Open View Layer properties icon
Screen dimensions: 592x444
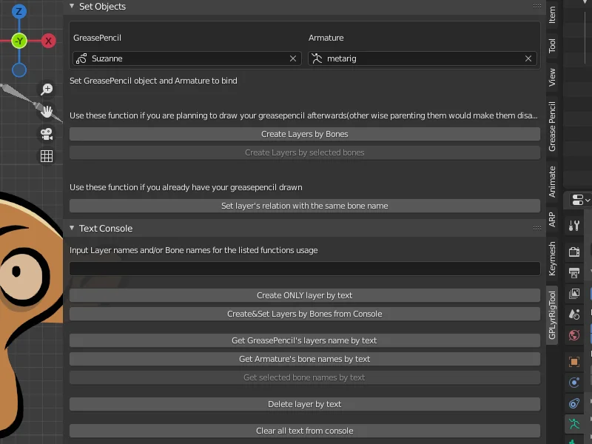[x=574, y=294]
